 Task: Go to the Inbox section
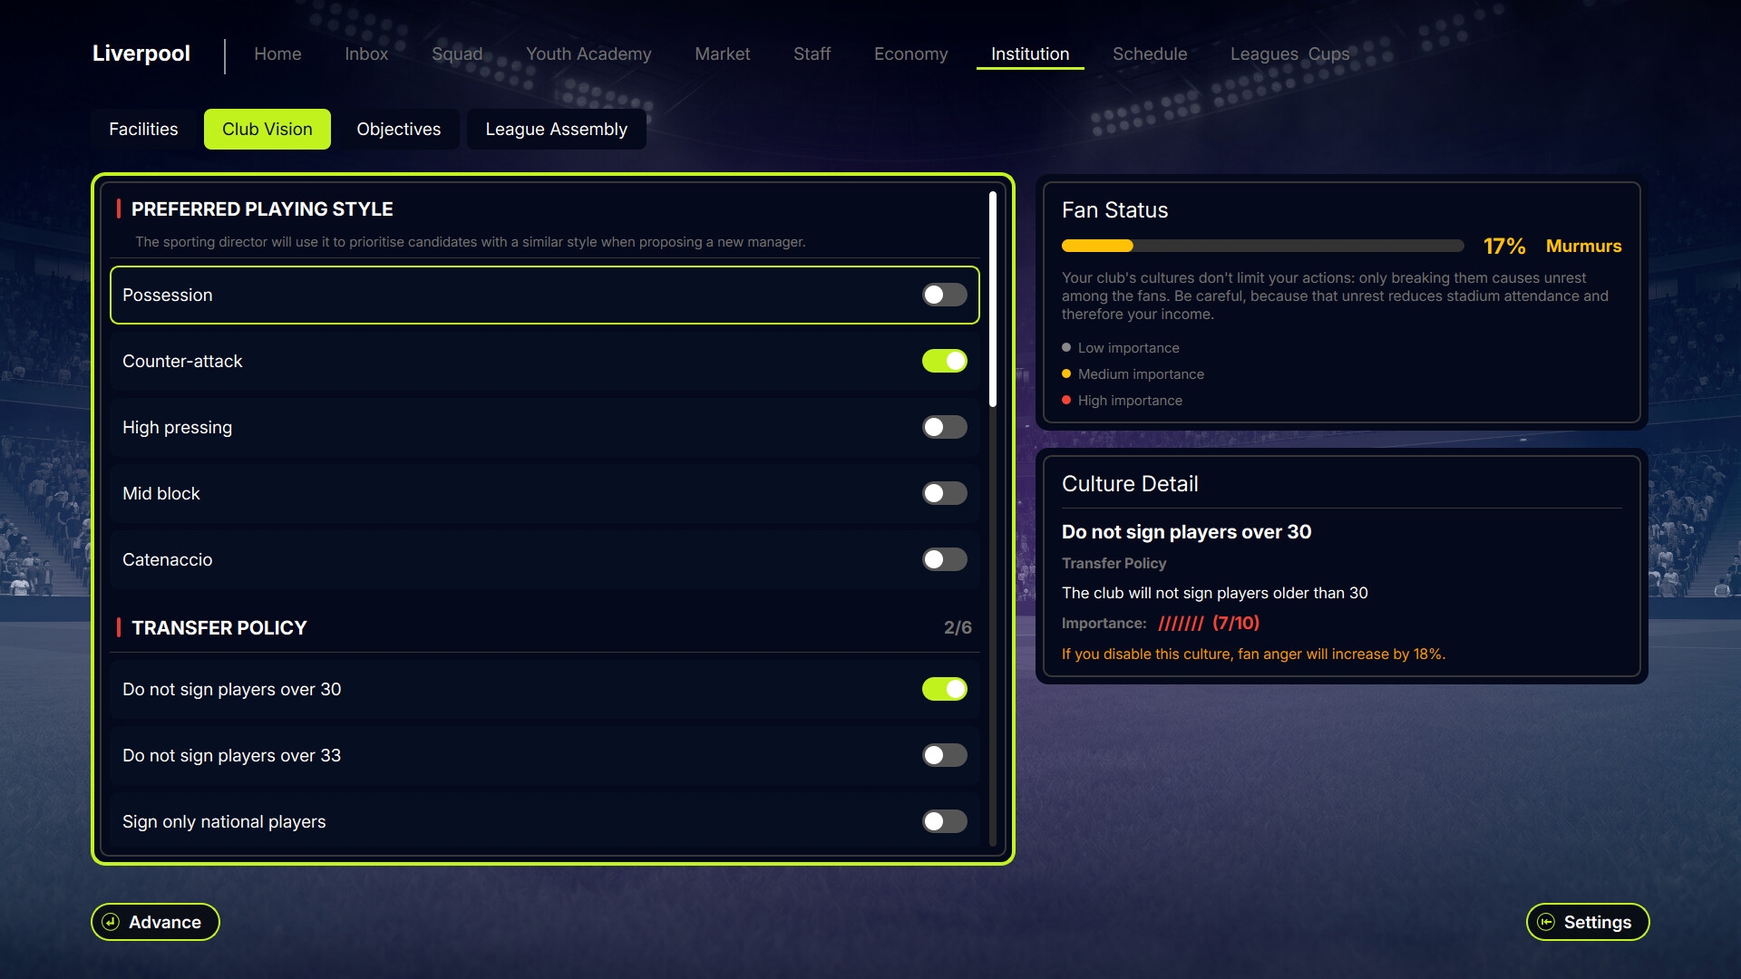366,53
